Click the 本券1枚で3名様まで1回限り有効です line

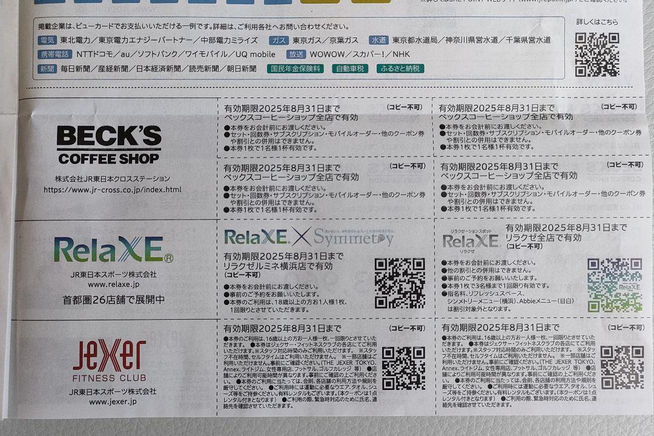pyautogui.click(x=495, y=286)
